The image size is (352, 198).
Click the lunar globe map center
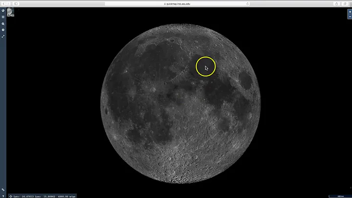(180, 103)
